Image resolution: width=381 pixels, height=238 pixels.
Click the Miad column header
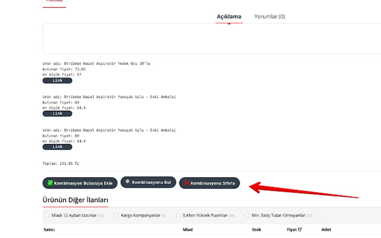[x=188, y=229]
